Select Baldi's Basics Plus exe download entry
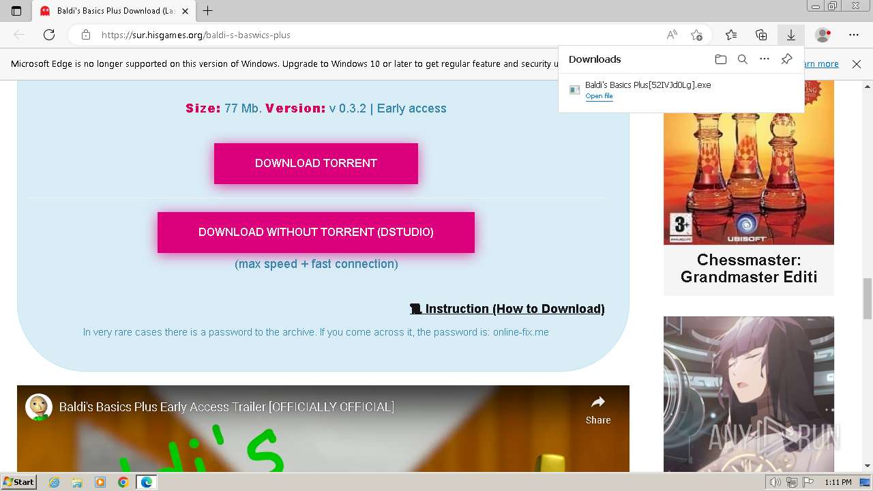 tap(681, 90)
